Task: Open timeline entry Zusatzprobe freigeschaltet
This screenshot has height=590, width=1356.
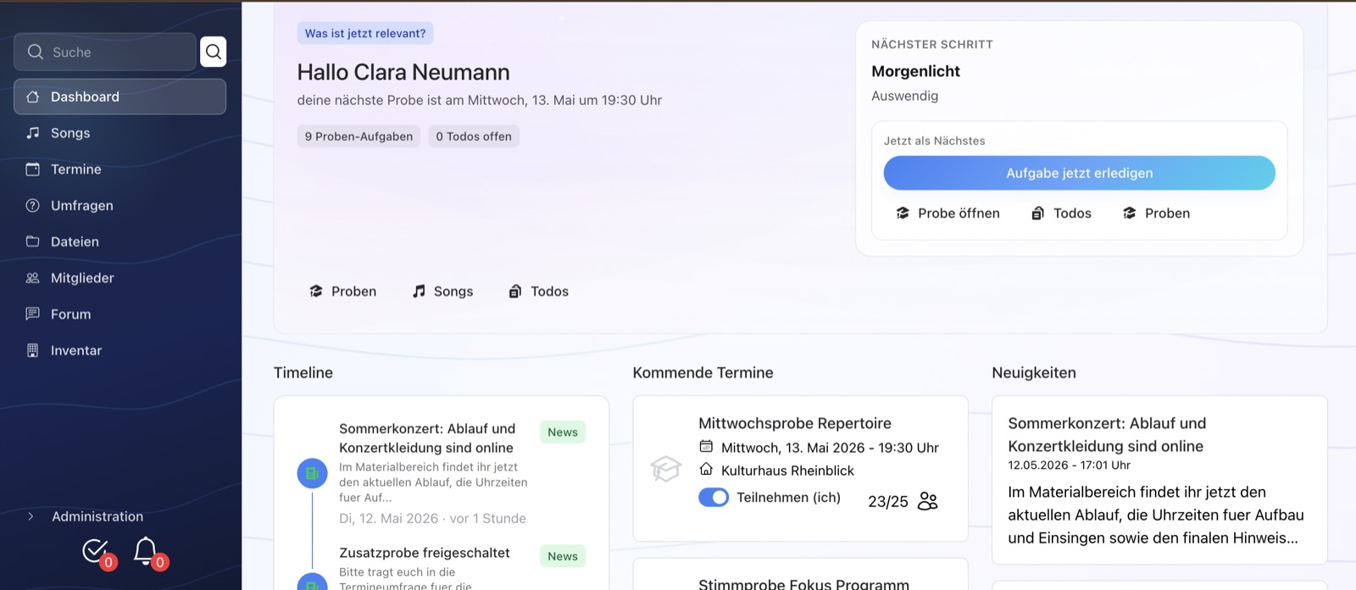Action: coord(425,553)
